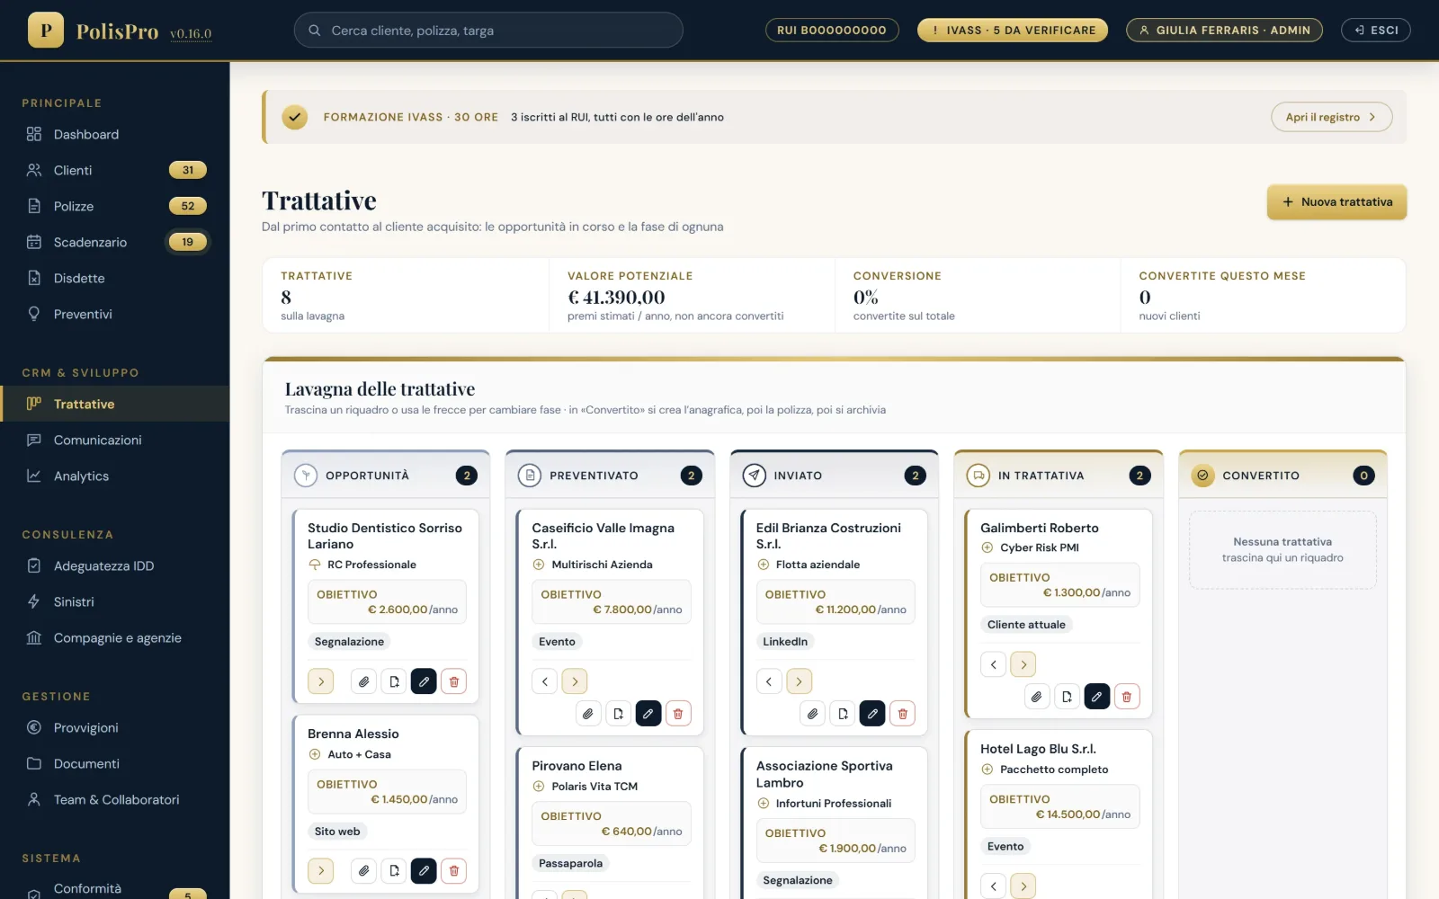This screenshot has height=899, width=1439.
Task: Open IVASS 5 da verificare alert
Action: pos(1013,30)
